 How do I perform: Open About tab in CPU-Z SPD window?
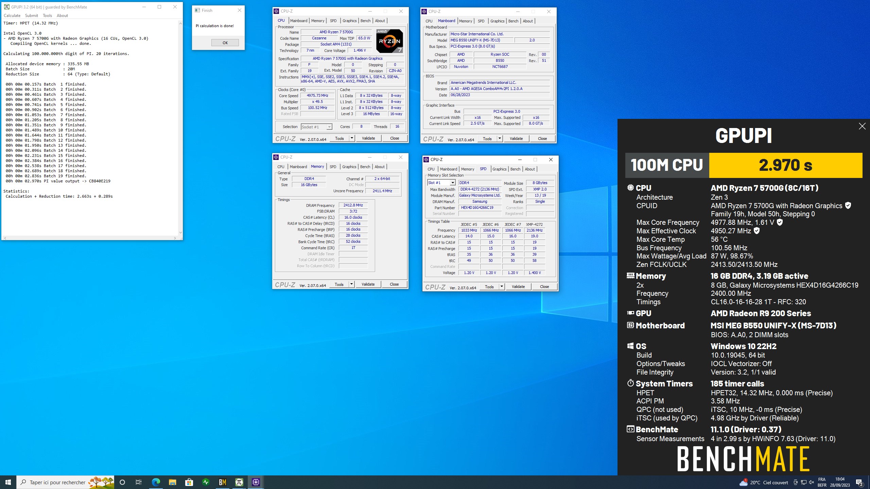[529, 169]
